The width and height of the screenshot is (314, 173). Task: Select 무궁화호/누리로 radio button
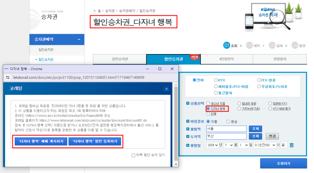click(x=259, y=86)
